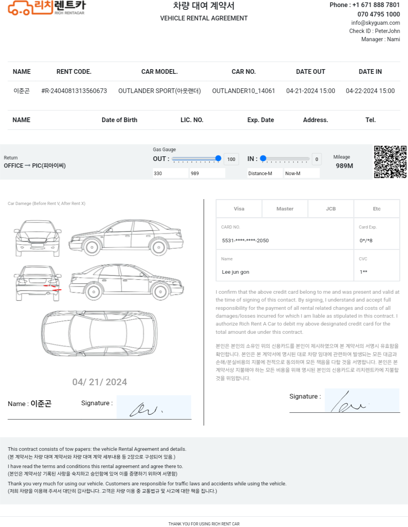Click the CVC input field

(377, 265)
